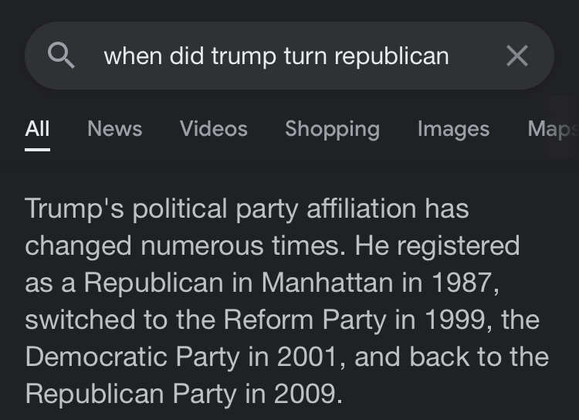The height and width of the screenshot is (420, 579).
Task: Click the word Manhattan in the answer text
Action: point(327,283)
